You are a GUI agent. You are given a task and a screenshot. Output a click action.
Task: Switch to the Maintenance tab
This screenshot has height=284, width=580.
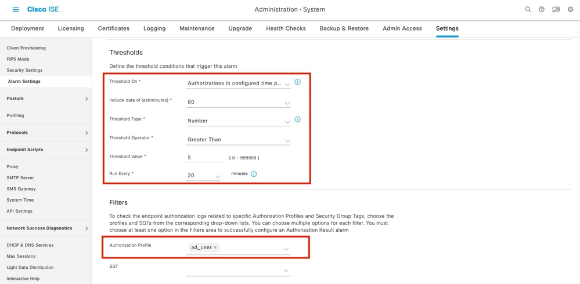pyautogui.click(x=197, y=28)
